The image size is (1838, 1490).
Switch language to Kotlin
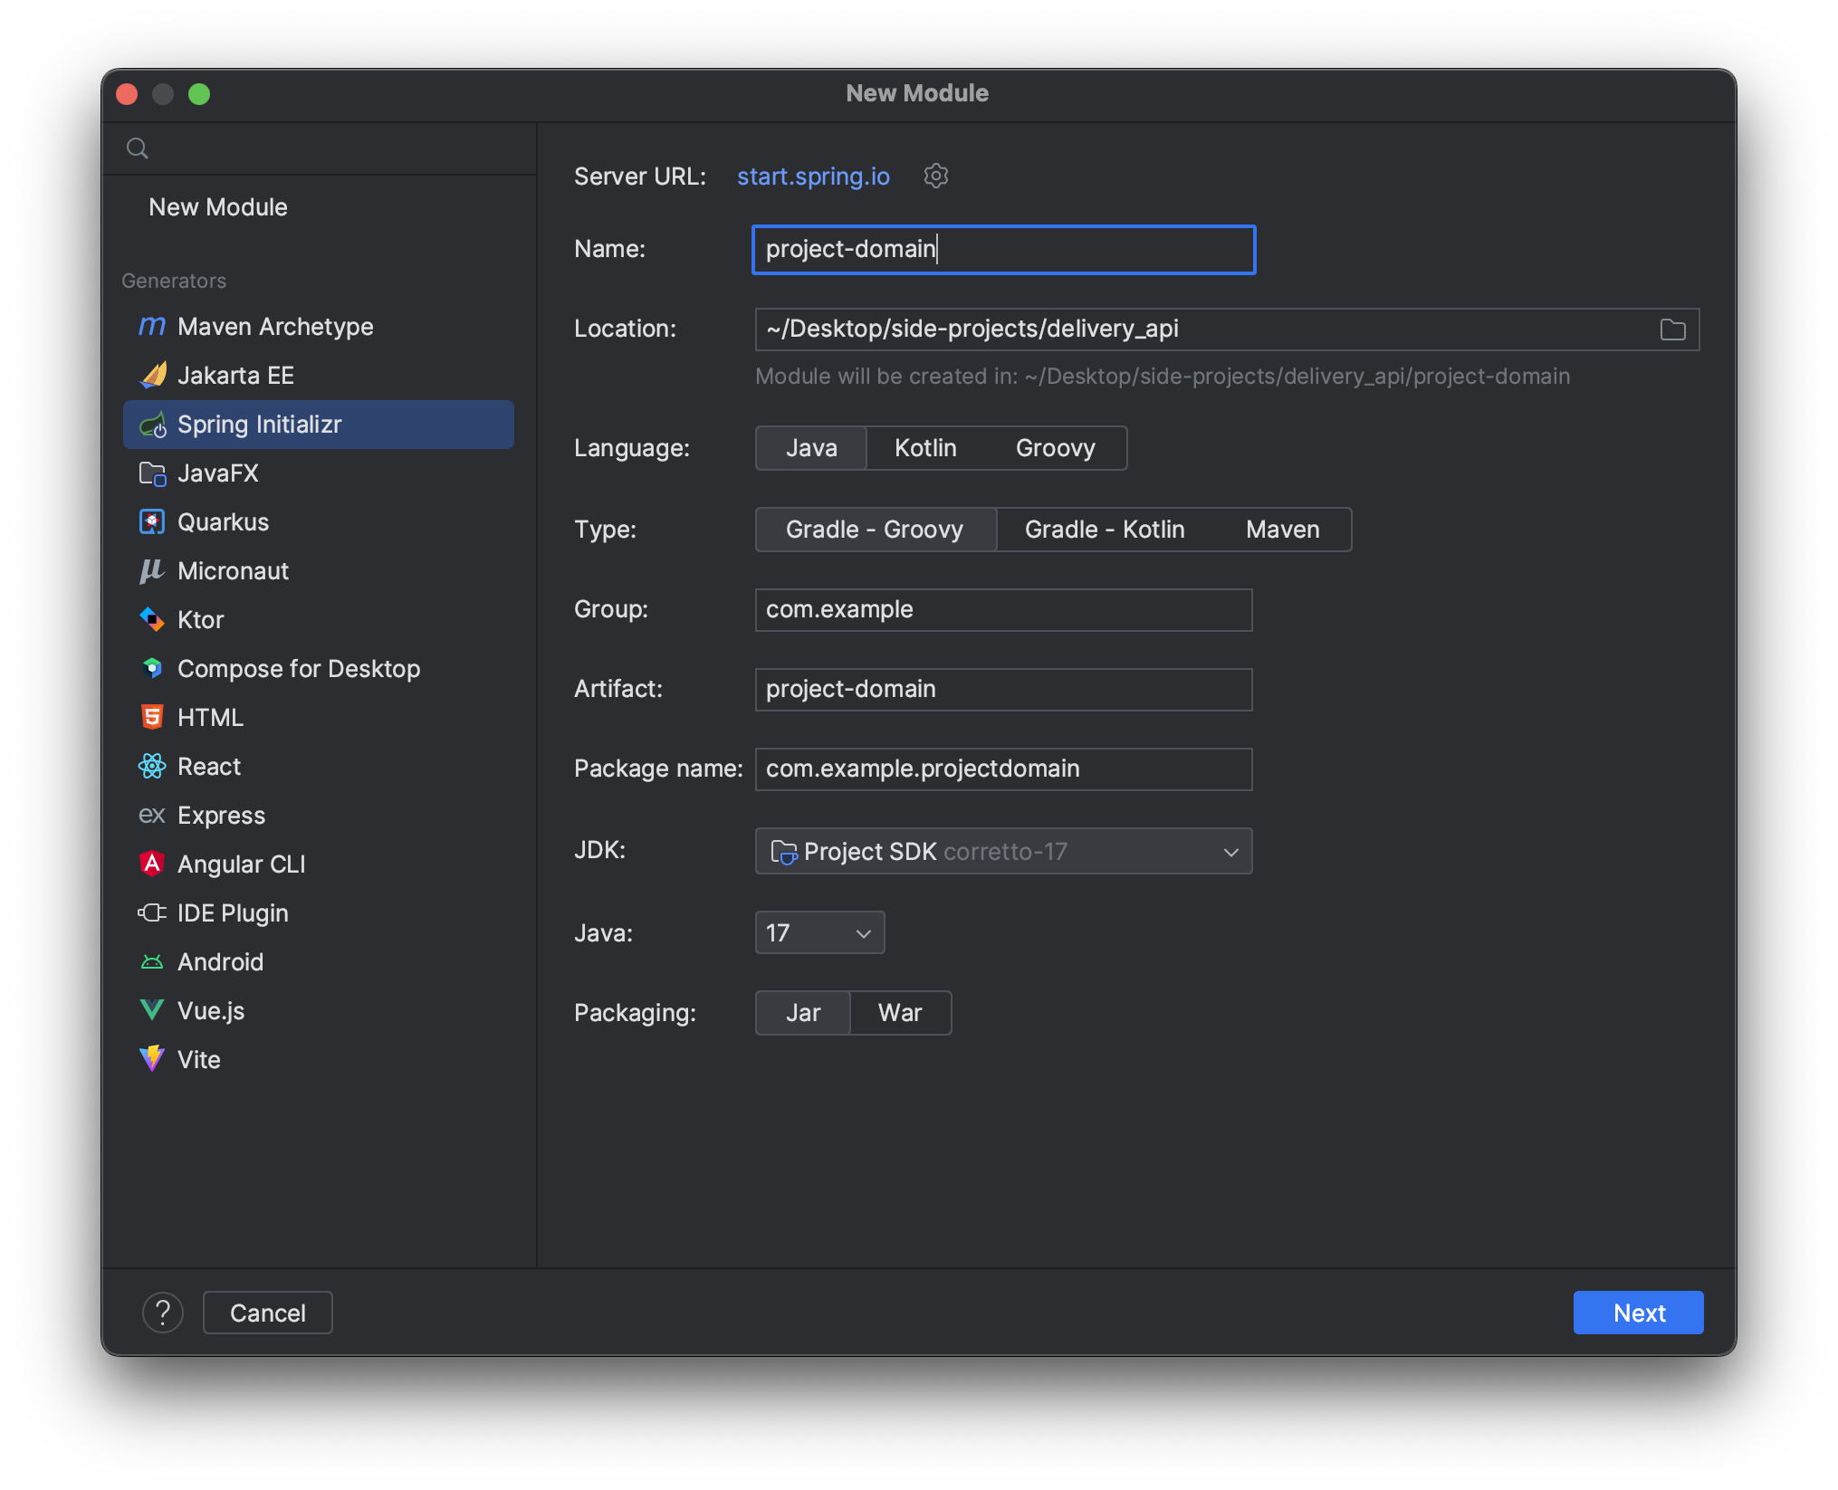(924, 448)
